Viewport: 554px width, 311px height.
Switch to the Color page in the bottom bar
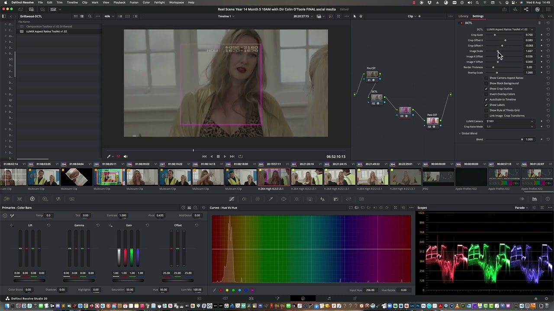[303, 298]
